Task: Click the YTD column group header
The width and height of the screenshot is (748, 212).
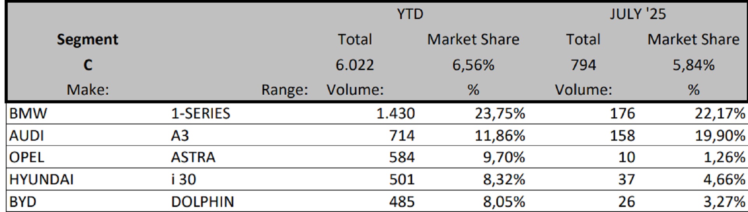Action: tap(410, 14)
